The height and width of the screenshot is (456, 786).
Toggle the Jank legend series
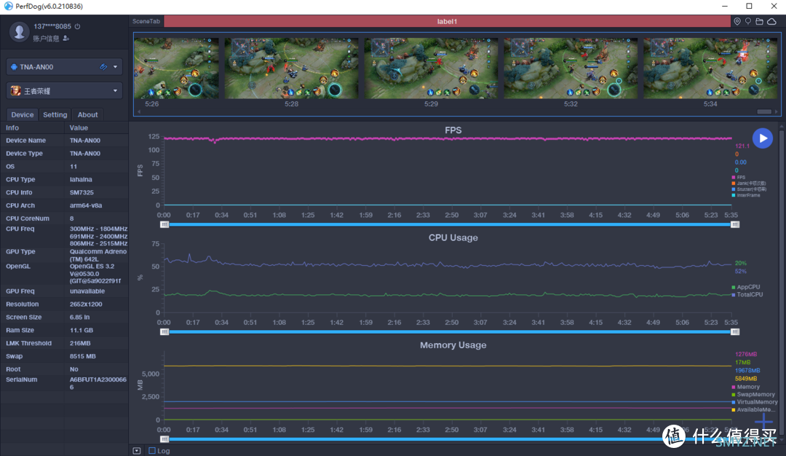pos(749,184)
